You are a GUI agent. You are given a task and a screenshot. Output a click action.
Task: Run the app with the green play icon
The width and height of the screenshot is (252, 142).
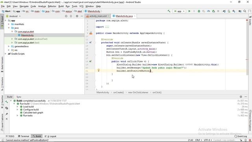189,11
